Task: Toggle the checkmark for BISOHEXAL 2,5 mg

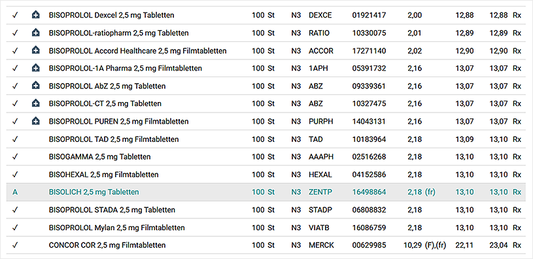Action: pyautogui.click(x=15, y=175)
